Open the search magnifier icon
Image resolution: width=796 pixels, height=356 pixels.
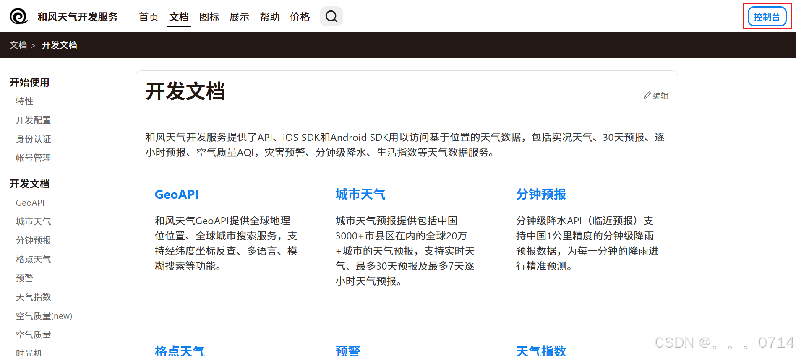point(331,17)
